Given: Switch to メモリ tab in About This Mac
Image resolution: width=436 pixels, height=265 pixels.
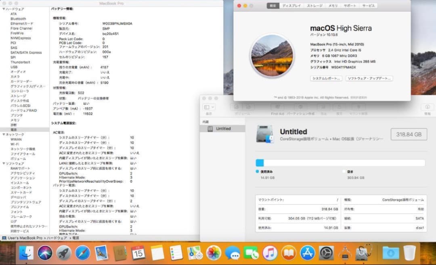Looking at the screenshot, I should 333,6.
